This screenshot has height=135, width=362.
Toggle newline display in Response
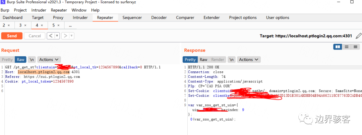[x=232, y=60]
